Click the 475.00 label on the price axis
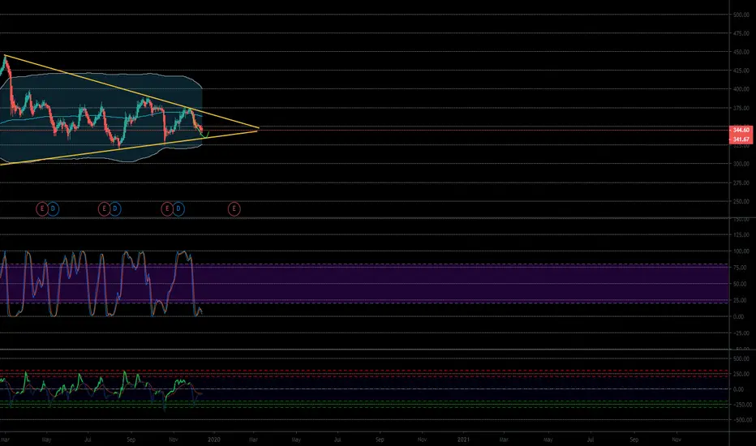Screen dimensions: 756x446 point(741,34)
